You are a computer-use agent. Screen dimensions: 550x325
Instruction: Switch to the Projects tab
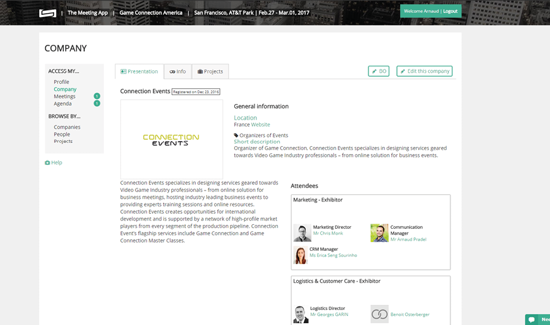(210, 71)
